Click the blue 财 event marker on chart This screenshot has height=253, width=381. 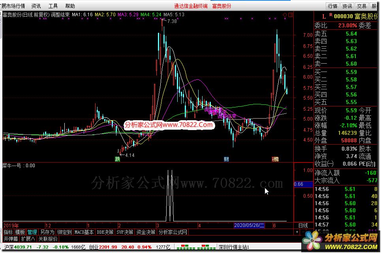(226, 159)
